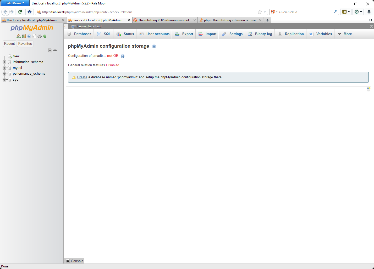
Task: Go back using browser back button
Action: coord(5,12)
